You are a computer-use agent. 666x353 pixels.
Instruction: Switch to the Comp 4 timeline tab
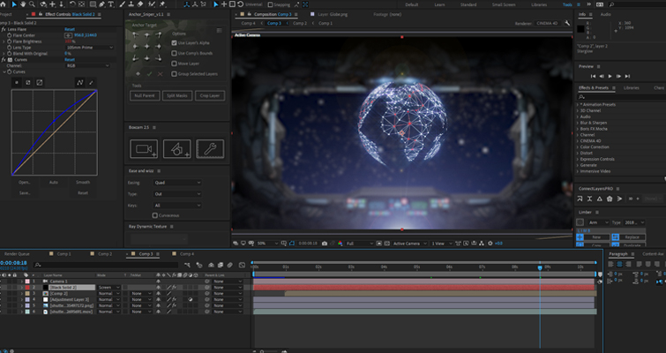pos(187,253)
